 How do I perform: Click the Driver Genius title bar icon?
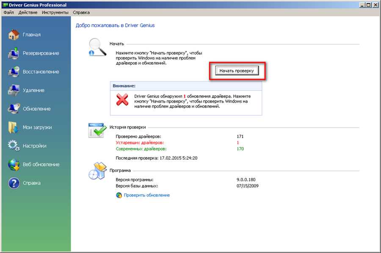point(6,5)
